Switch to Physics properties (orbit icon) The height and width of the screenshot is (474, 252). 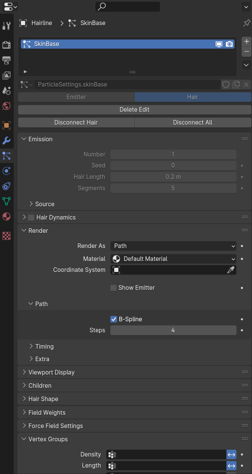tap(6, 171)
